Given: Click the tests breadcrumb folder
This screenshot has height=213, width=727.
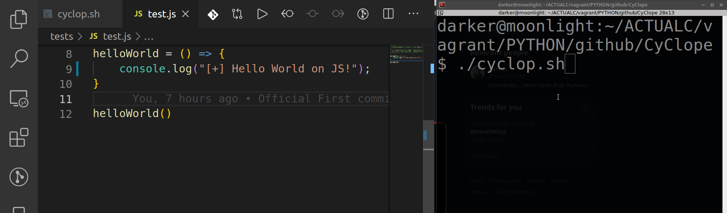Looking at the screenshot, I should [x=62, y=36].
